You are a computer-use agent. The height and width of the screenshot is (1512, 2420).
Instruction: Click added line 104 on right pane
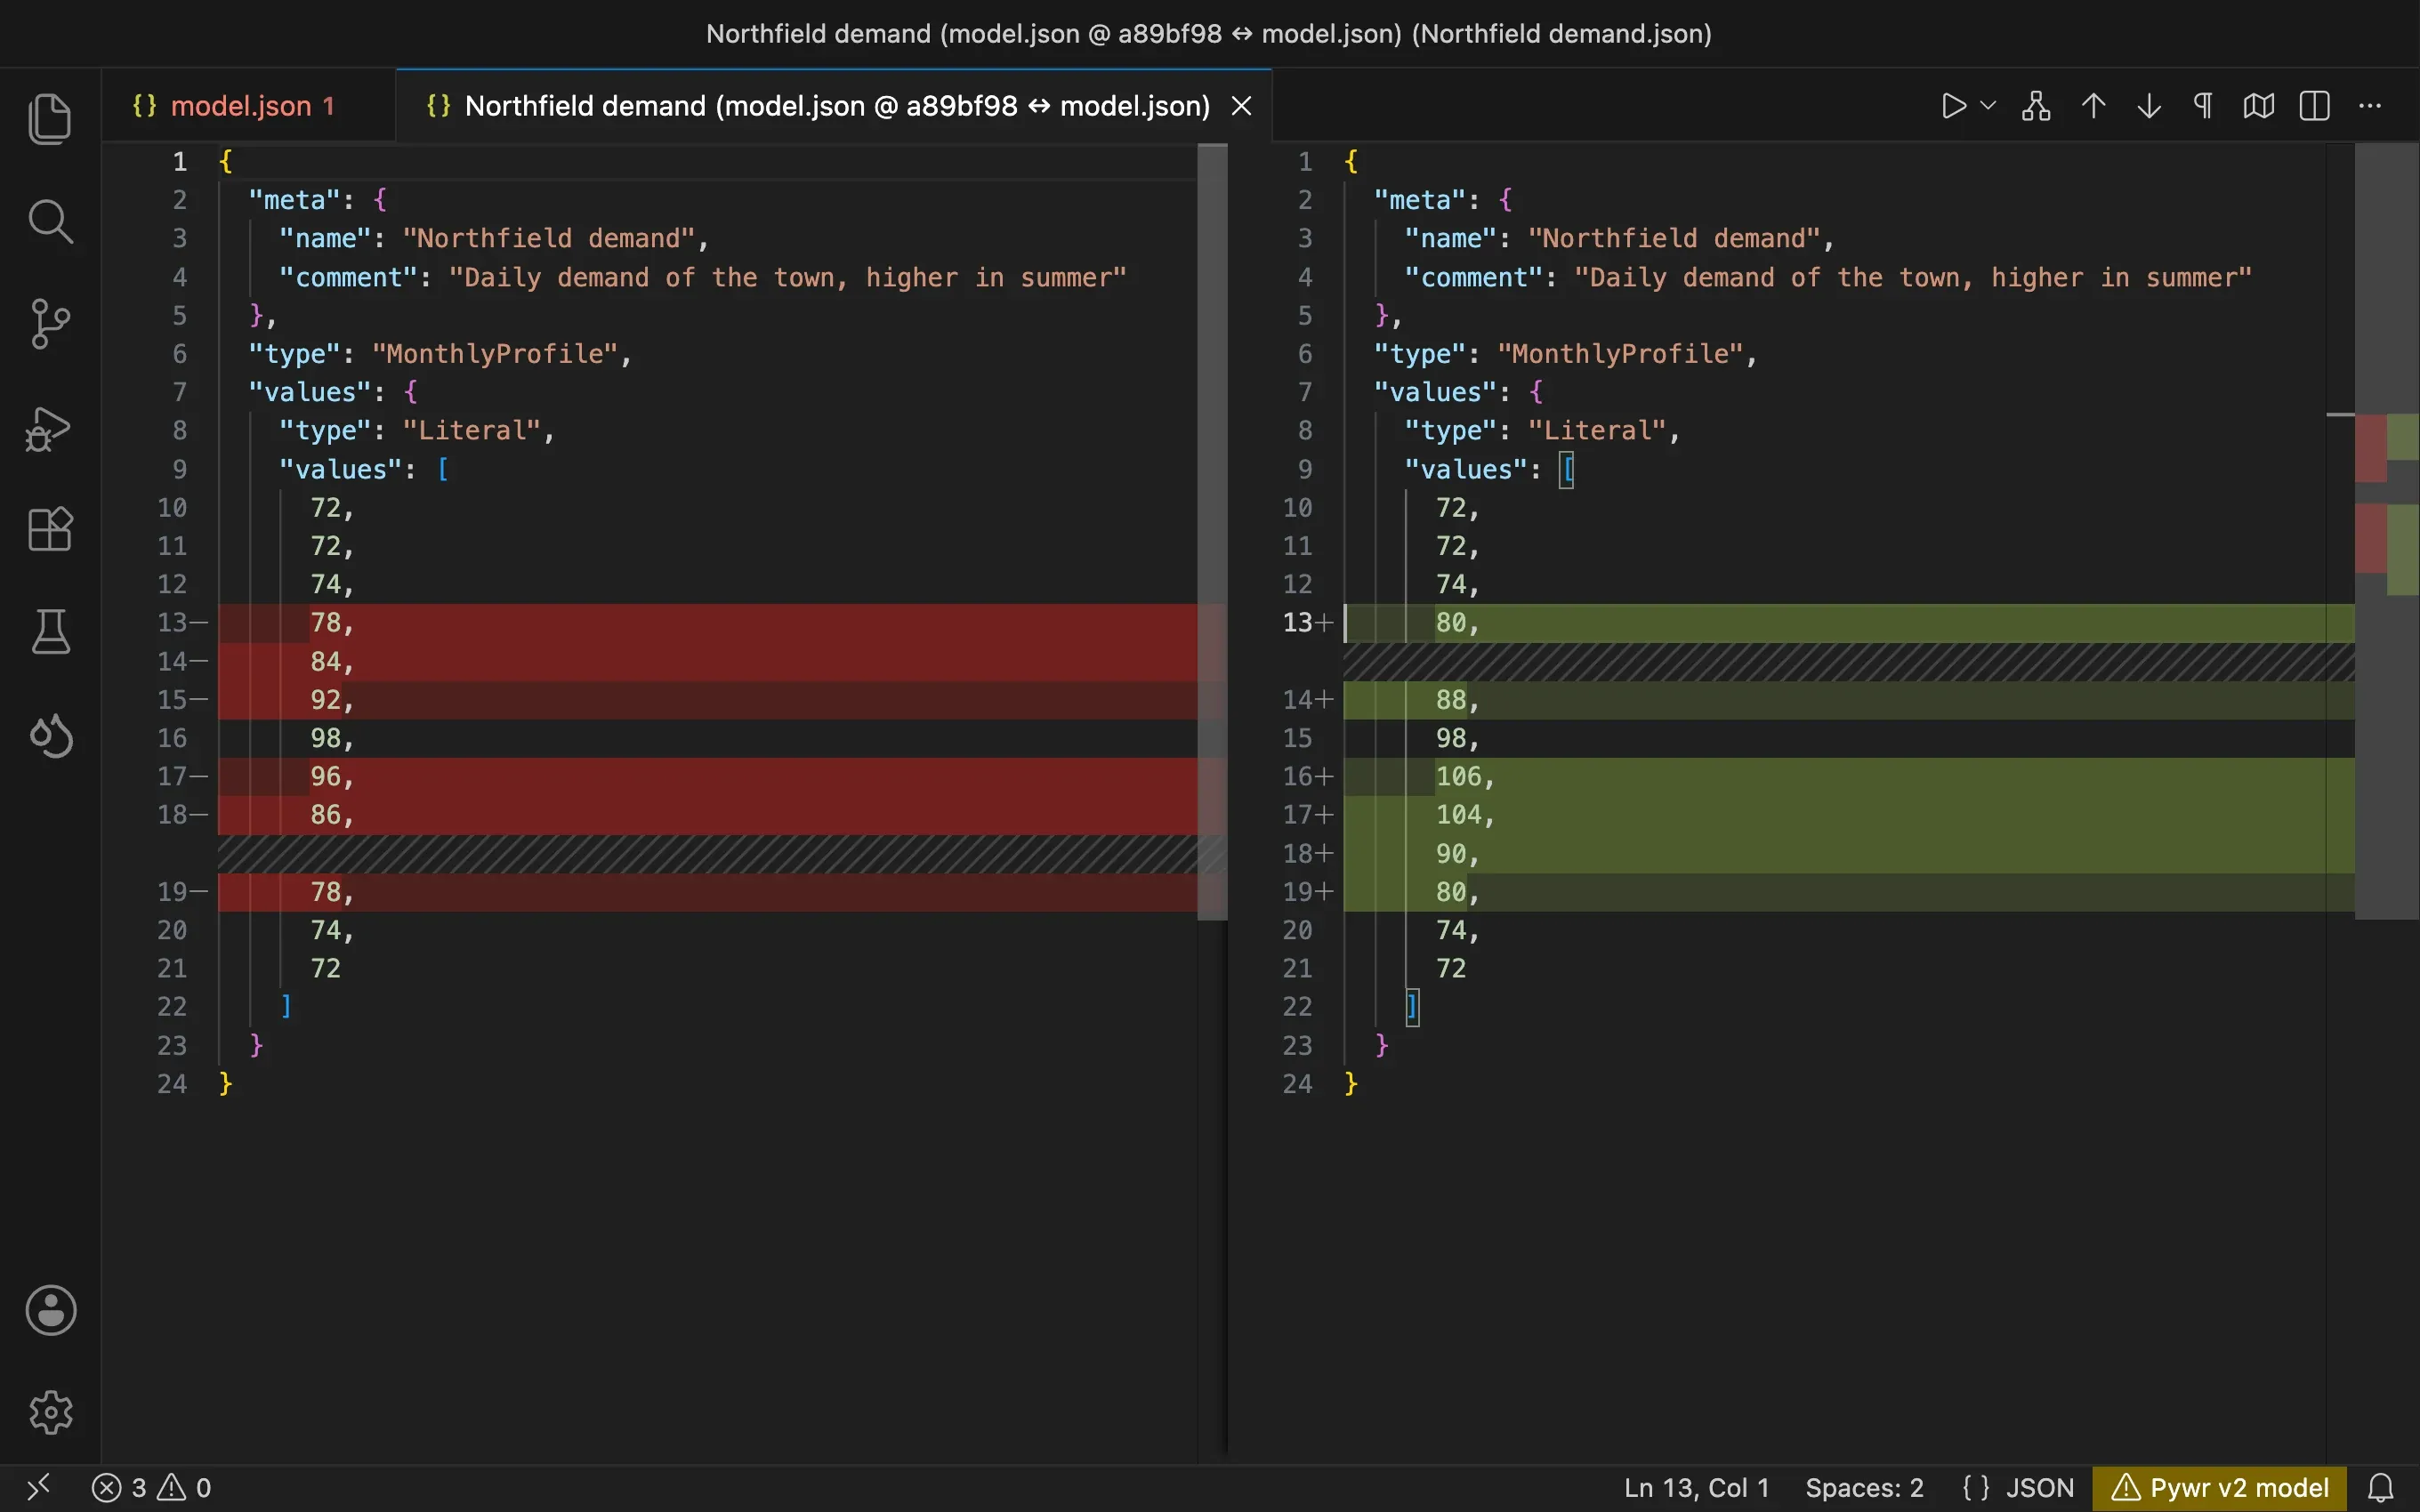(1849, 815)
